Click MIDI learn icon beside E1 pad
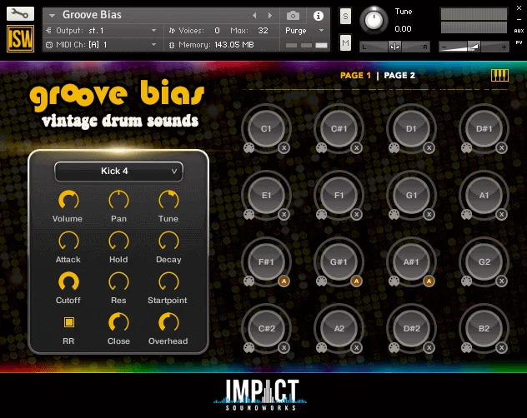Image resolution: width=527 pixels, height=418 pixels. (248, 215)
